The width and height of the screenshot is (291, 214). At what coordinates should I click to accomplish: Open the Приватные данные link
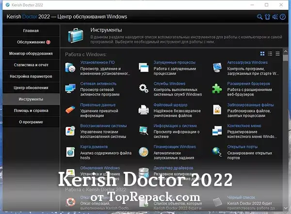(x=98, y=105)
